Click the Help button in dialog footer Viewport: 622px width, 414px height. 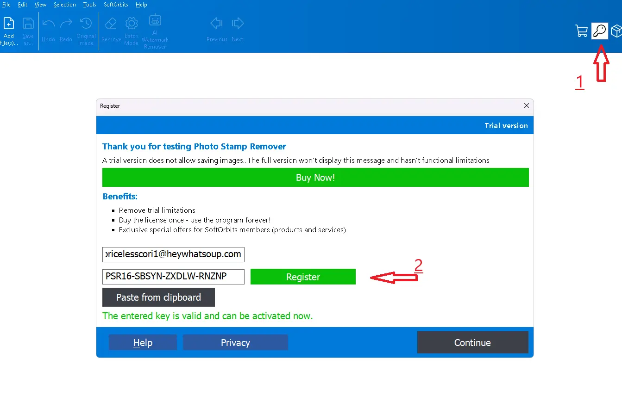click(x=143, y=342)
